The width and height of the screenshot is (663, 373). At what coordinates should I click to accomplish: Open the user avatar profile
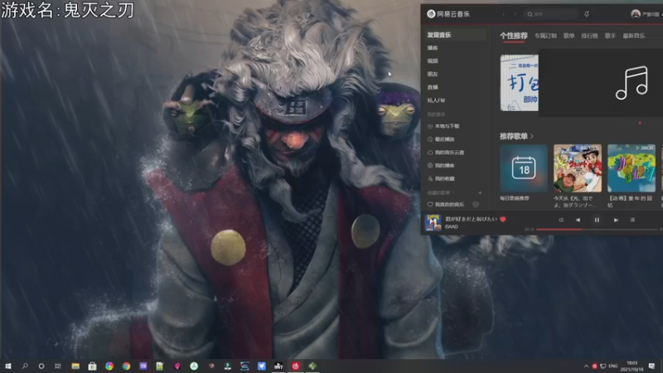click(x=636, y=14)
